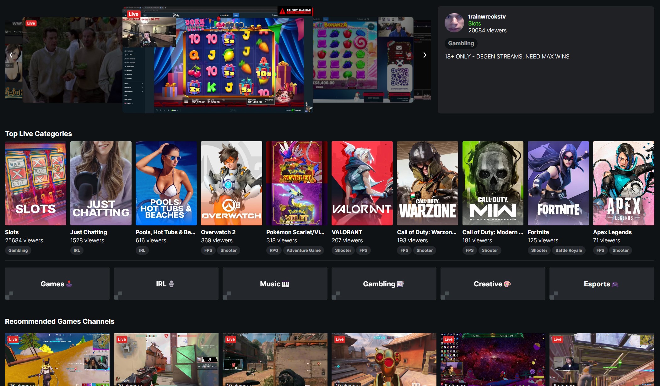Play the featured live slots stream
660x386 pixels.
pyautogui.click(x=218, y=60)
